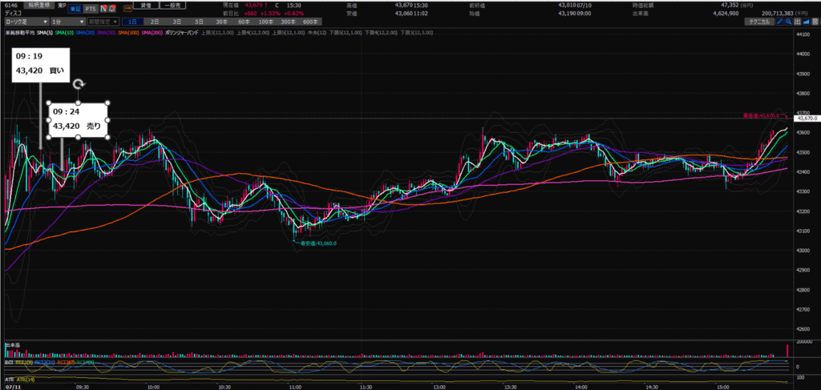
Task: Click the 一般売 button
Action: (173, 5)
